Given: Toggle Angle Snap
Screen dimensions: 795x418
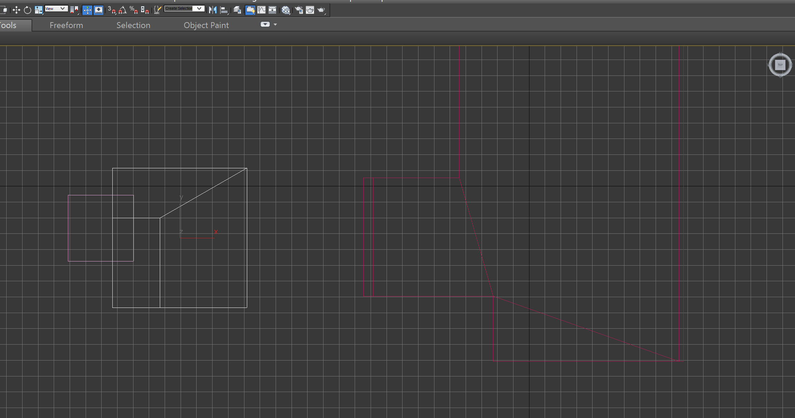Looking at the screenshot, I should point(122,10).
